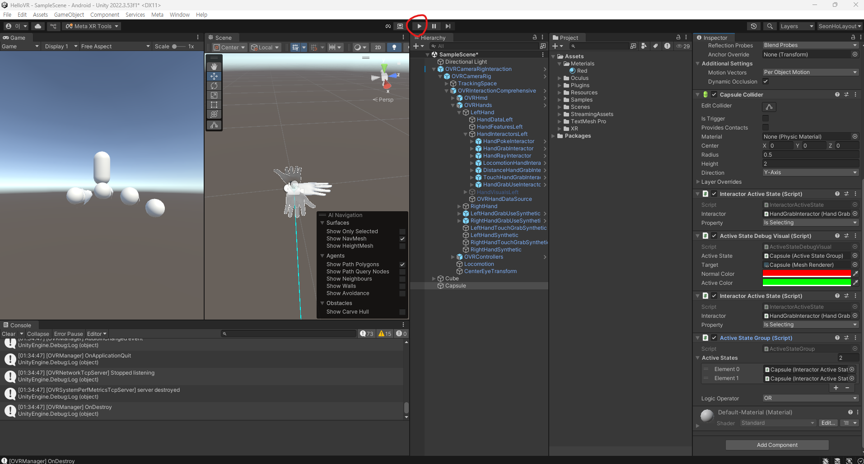Open Direction Y-Axis dropdown

pyautogui.click(x=810, y=172)
